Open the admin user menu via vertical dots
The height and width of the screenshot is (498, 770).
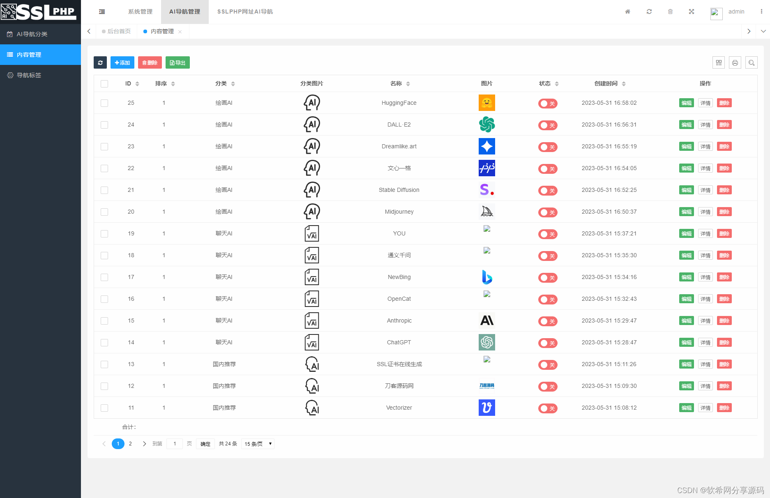(761, 12)
